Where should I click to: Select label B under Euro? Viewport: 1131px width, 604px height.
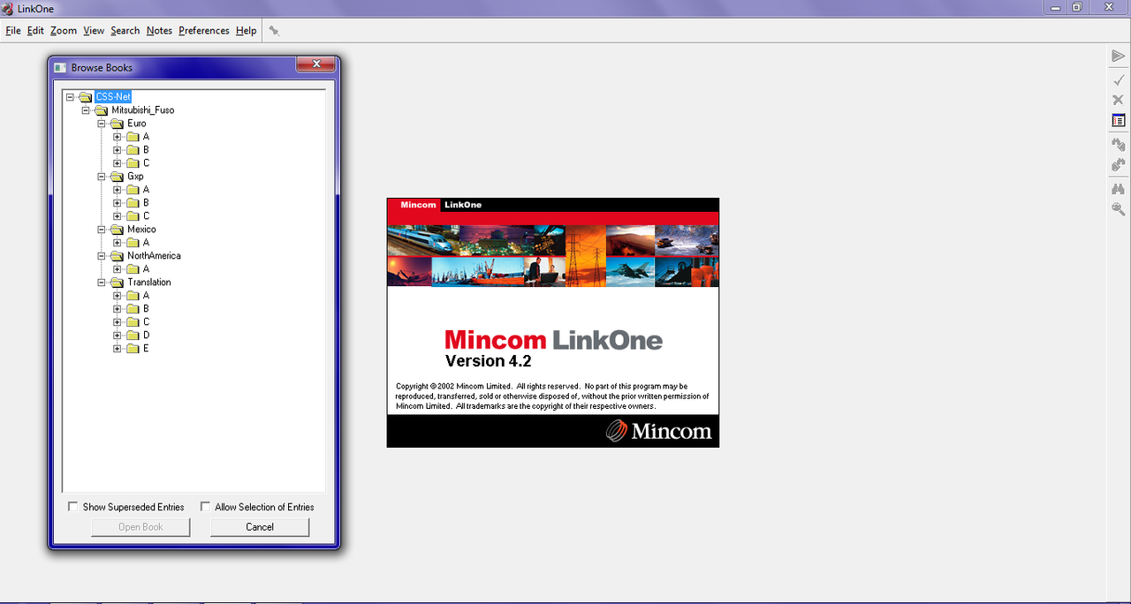(x=146, y=150)
